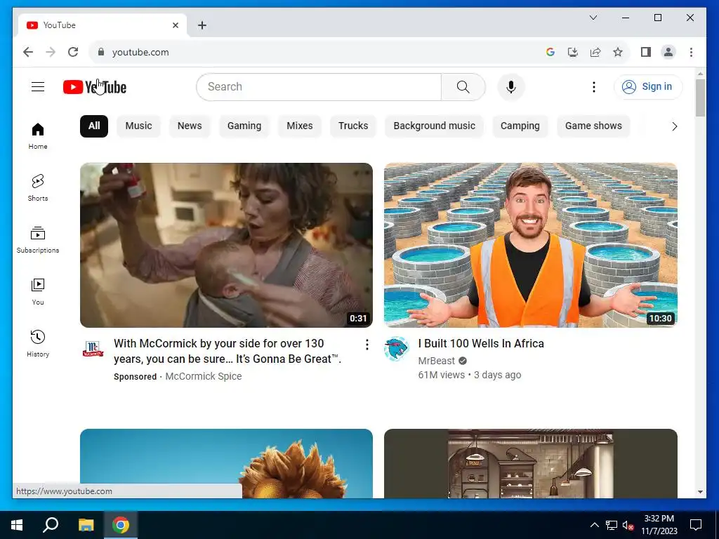The image size is (719, 539).
Task: Reload the page with refresh icon
Action: pyautogui.click(x=73, y=52)
